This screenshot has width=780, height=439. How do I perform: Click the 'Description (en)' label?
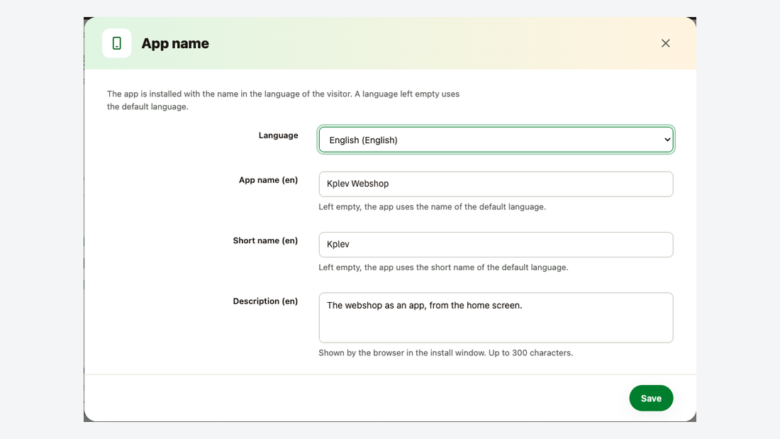pyautogui.click(x=265, y=301)
